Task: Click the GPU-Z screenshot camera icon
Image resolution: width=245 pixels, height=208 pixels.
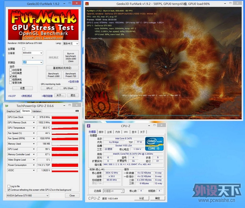Action: coord(77,111)
